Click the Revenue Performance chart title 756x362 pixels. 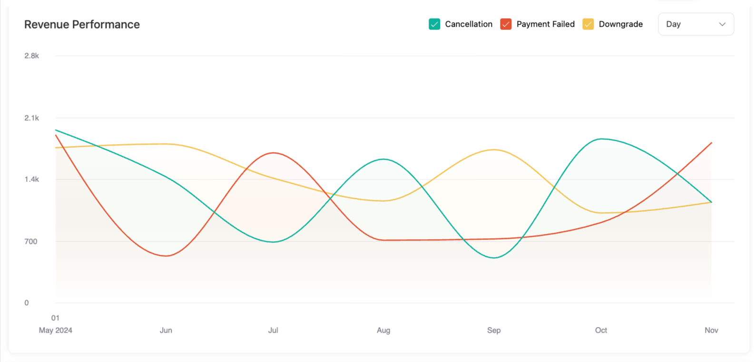tap(82, 24)
